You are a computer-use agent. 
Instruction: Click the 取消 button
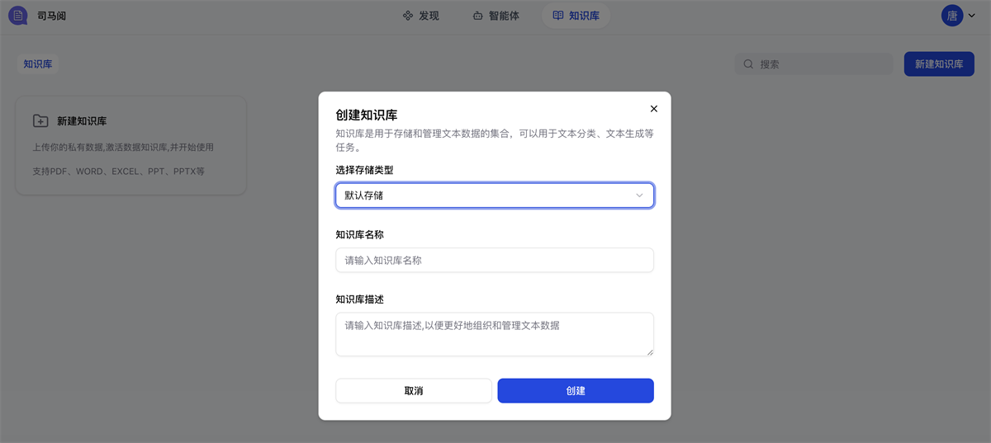point(414,391)
